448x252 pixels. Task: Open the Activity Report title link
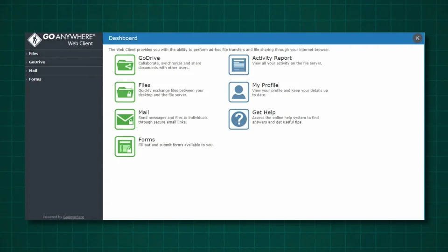coord(272,58)
